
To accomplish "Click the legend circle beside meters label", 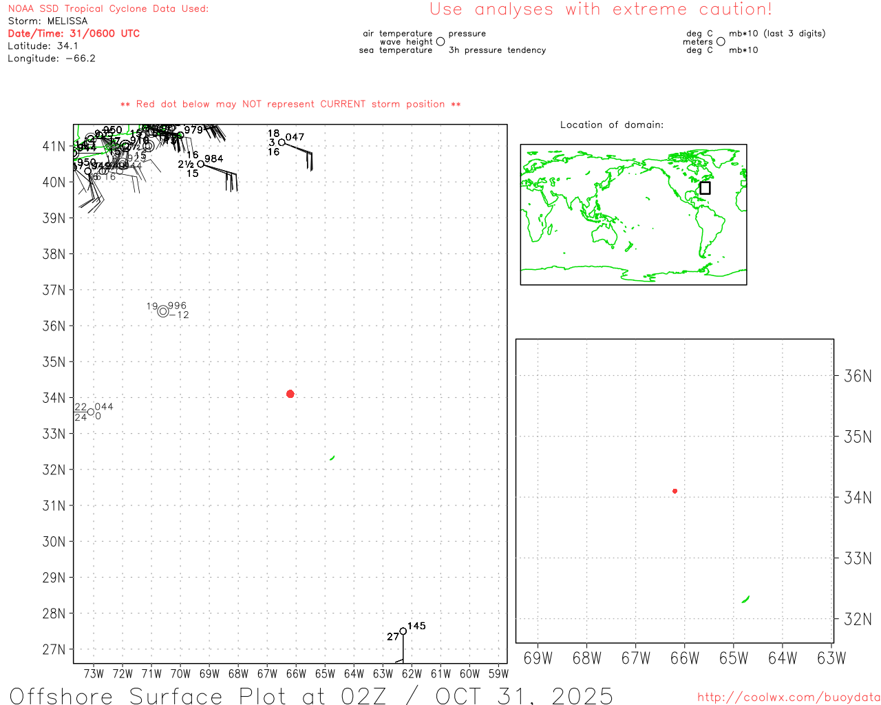I will coord(721,42).
